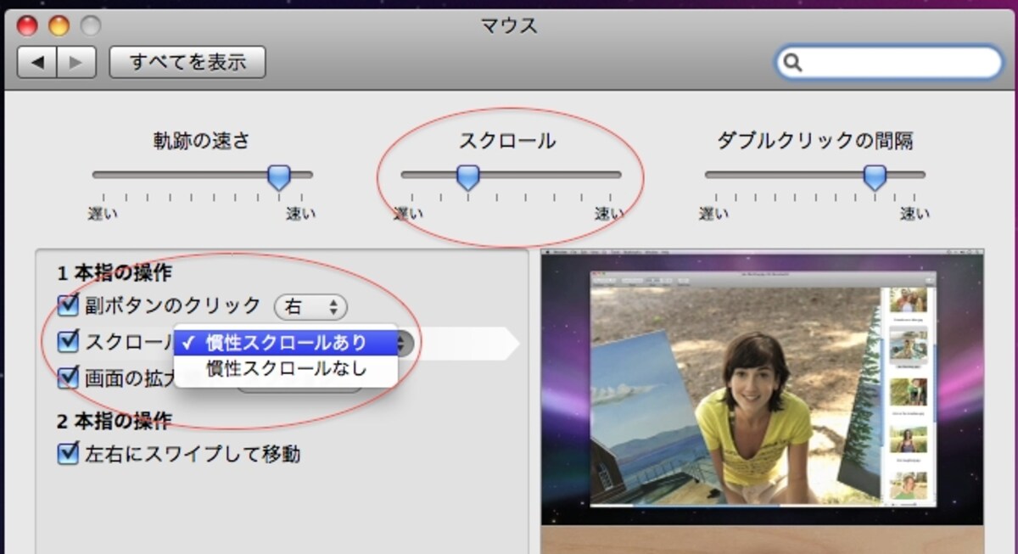Image resolution: width=1018 pixels, height=554 pixels.
Task: Click 2 本指の操作 heading
Action: click(115, 420)
